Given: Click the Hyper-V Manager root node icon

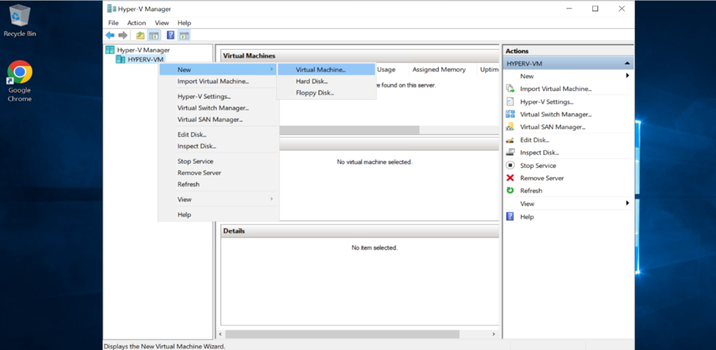Looking at the screenshot, I should 110,50.
